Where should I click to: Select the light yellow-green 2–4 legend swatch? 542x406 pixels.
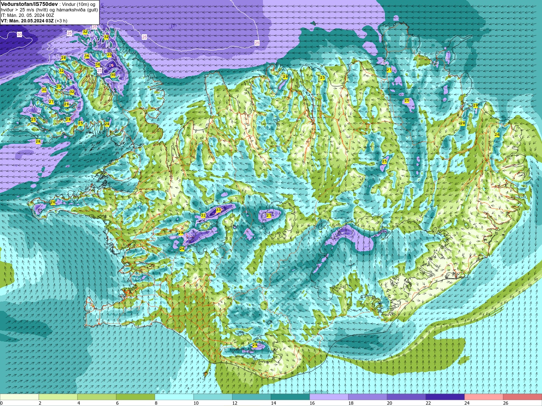tap(58, 397)
